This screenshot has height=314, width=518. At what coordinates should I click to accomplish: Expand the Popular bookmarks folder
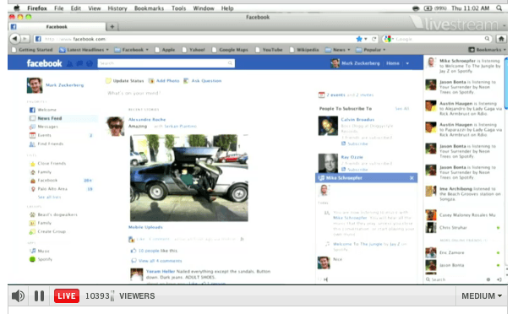coord(371,50)
